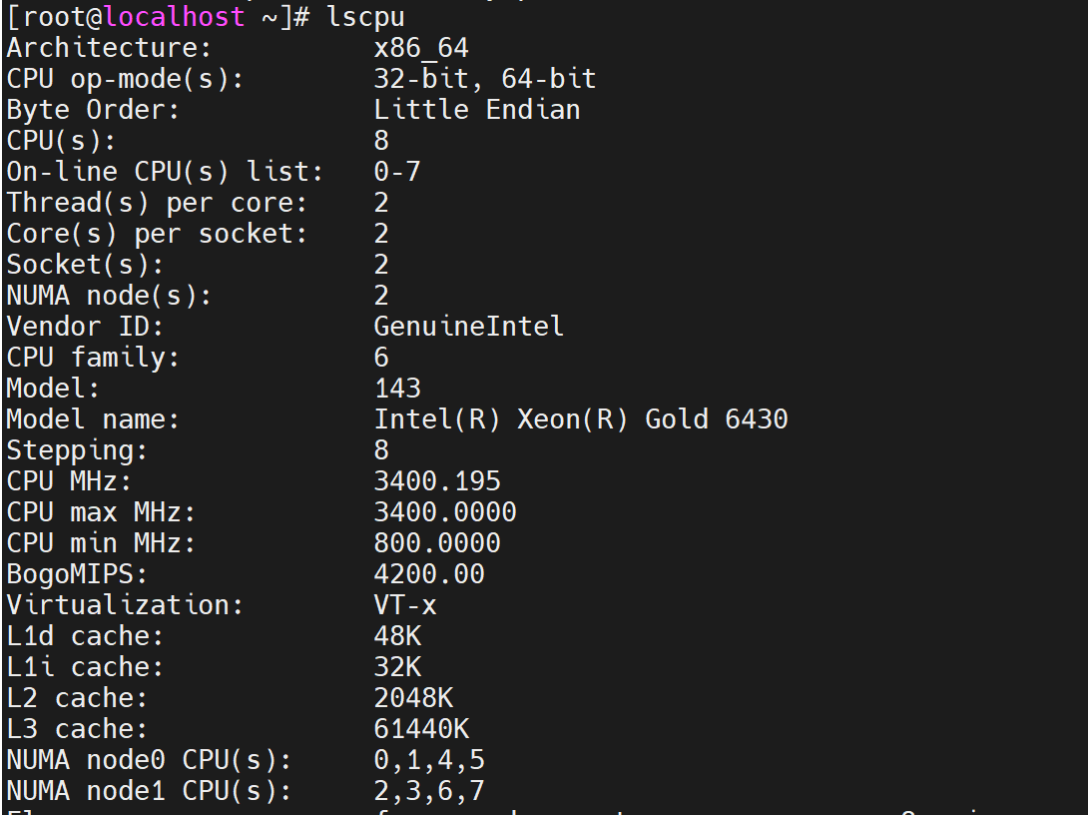The image size is (1088, 815).
Task: Click the "Little Endian" byte order value
Action: pos(477,110)
